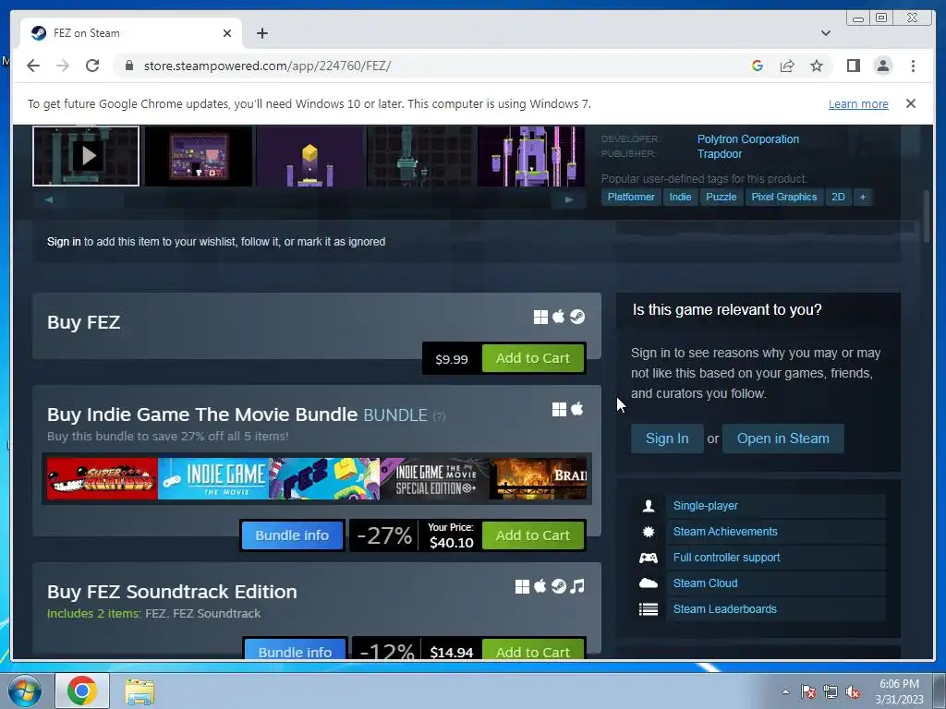The width and height of the screenshot is (946, 709).
Task: Open Braid bundle banner image
Action: pos(539,479)
